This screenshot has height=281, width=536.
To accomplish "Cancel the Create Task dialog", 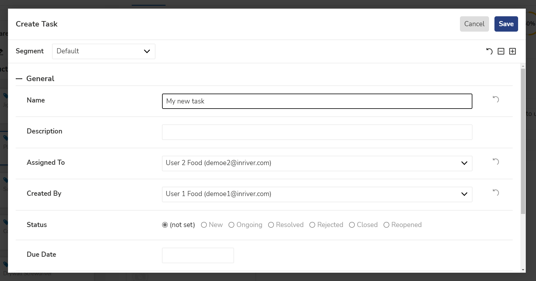I will (474, 24).
